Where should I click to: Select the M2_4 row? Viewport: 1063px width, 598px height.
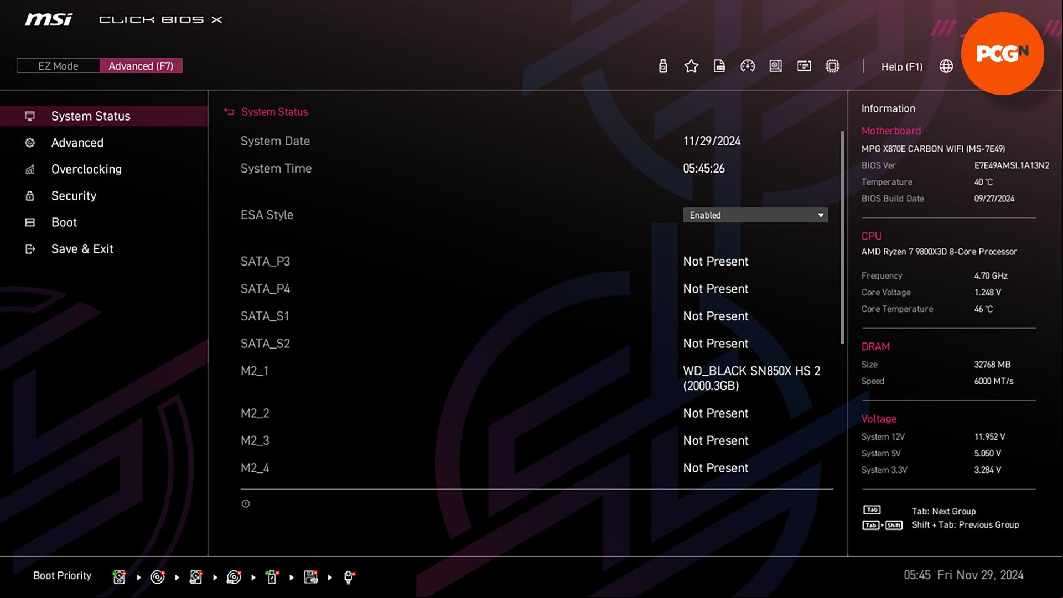coord(534,468)
